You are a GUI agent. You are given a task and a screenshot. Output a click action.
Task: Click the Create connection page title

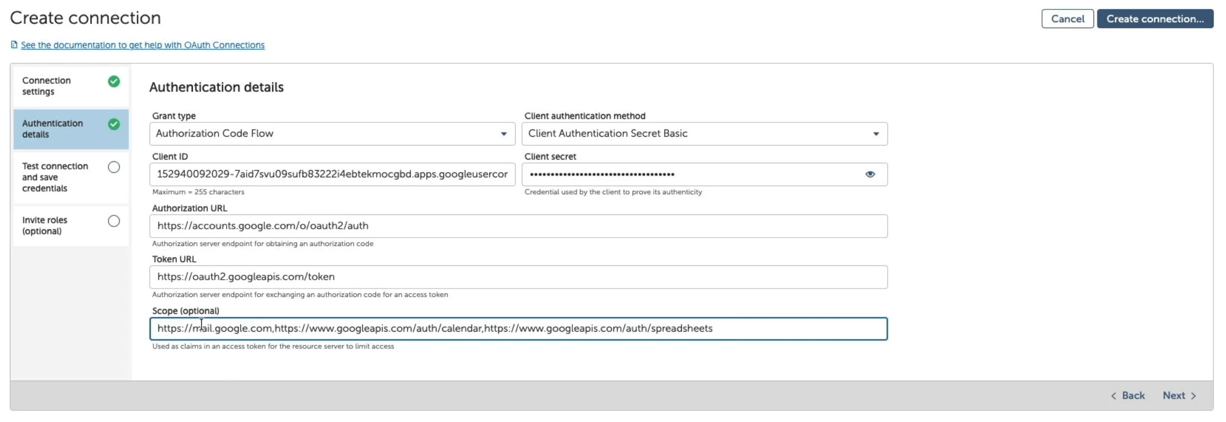coord(85,18)
